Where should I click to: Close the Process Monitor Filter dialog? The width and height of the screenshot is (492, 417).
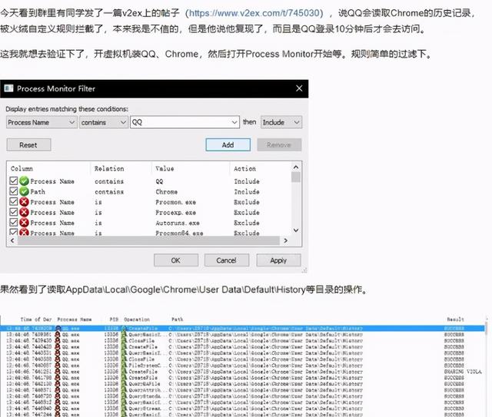(x=299, y=88)
